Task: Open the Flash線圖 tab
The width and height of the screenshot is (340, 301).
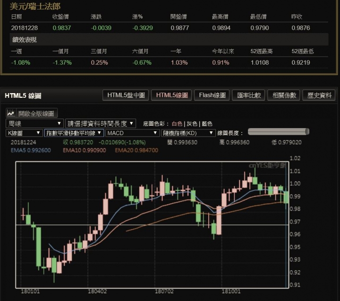Action: (212, 95)
